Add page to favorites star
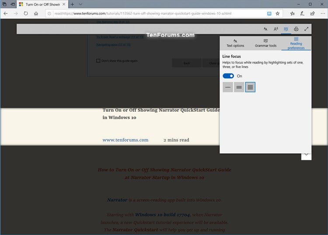 tap(278, 14)
